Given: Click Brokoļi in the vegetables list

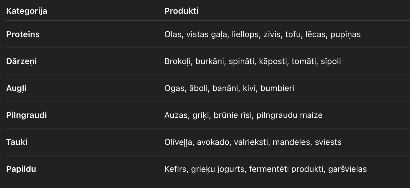Looking at the screenshot, I should 178,61.
